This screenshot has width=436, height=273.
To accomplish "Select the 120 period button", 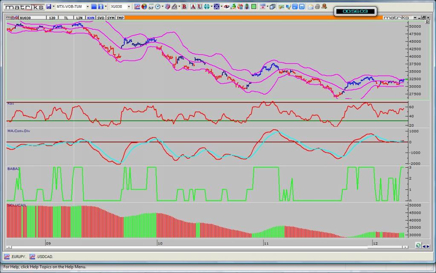I will point(53,18).
